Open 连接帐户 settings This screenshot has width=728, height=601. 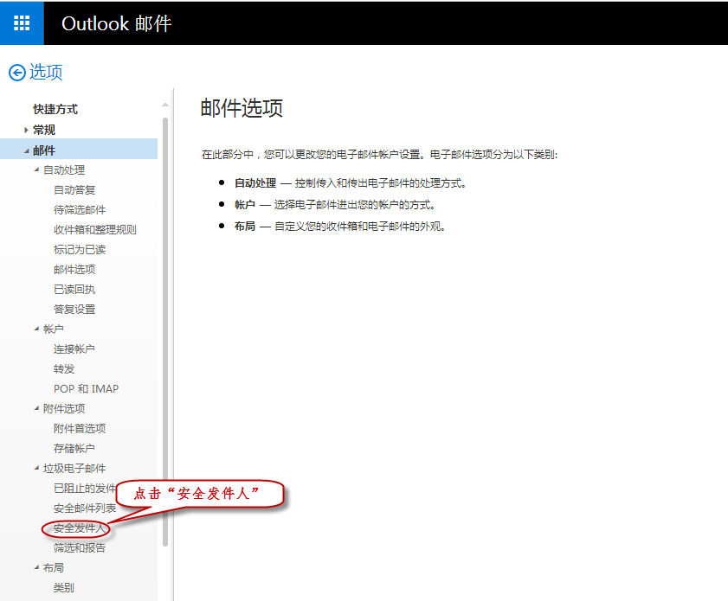tap(74, 349)
